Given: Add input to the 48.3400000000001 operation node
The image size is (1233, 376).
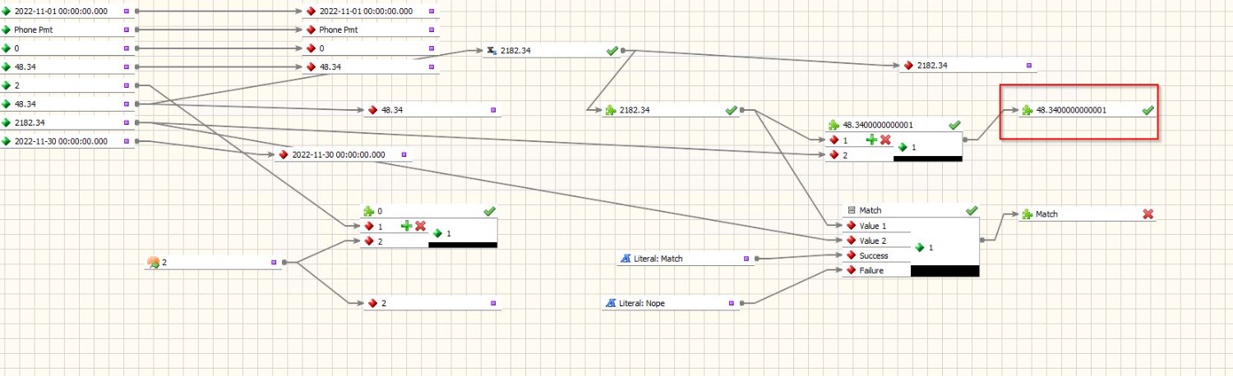Looking at the screenshot, I should click(x=871, y=140).
